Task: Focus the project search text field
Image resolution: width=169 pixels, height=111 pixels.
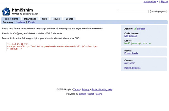Action: pos(133,12)
